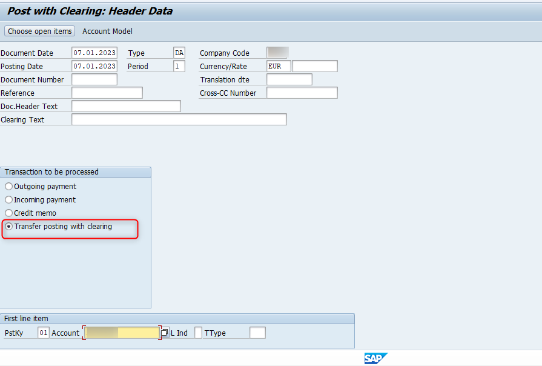Click the SAP logo in status bar

[x=375, y=358]
